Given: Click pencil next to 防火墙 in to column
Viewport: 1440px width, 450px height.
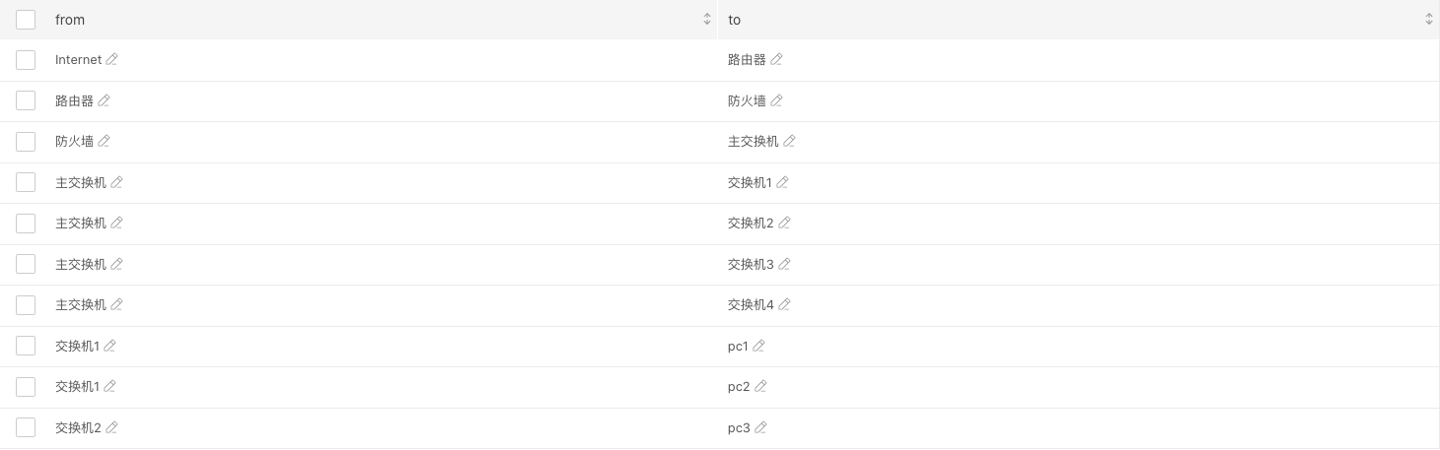Looking at the screenshot, I should pyautogui.click(x=776, y=100).
